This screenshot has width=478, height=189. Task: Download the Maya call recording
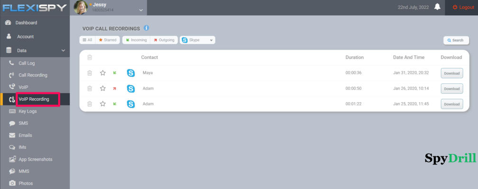tap(451, 73)
